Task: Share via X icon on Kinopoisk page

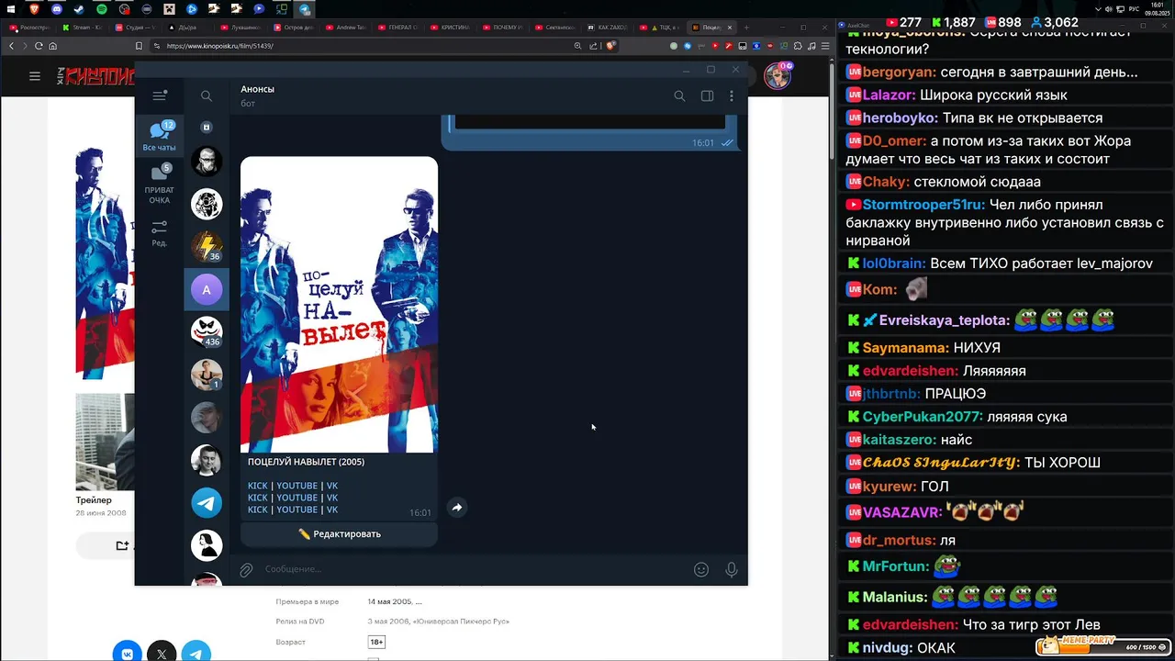Action: click(x=162, y=653)
